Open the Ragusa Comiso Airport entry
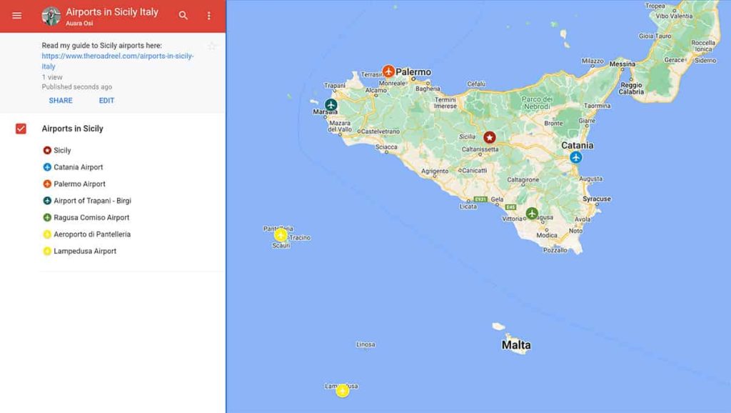 (91, 217)
